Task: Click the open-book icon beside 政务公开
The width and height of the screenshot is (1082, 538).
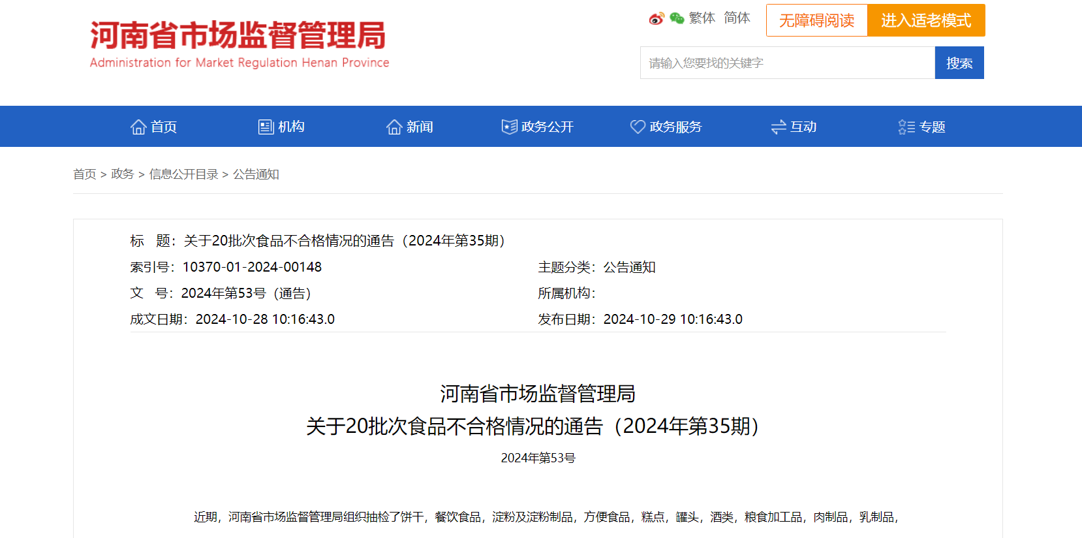Action: pyautogui.click(x=509, y=127)
